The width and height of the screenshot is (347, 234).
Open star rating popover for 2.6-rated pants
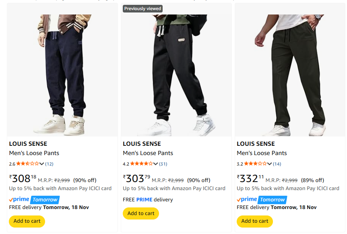(x=27, y=164)
